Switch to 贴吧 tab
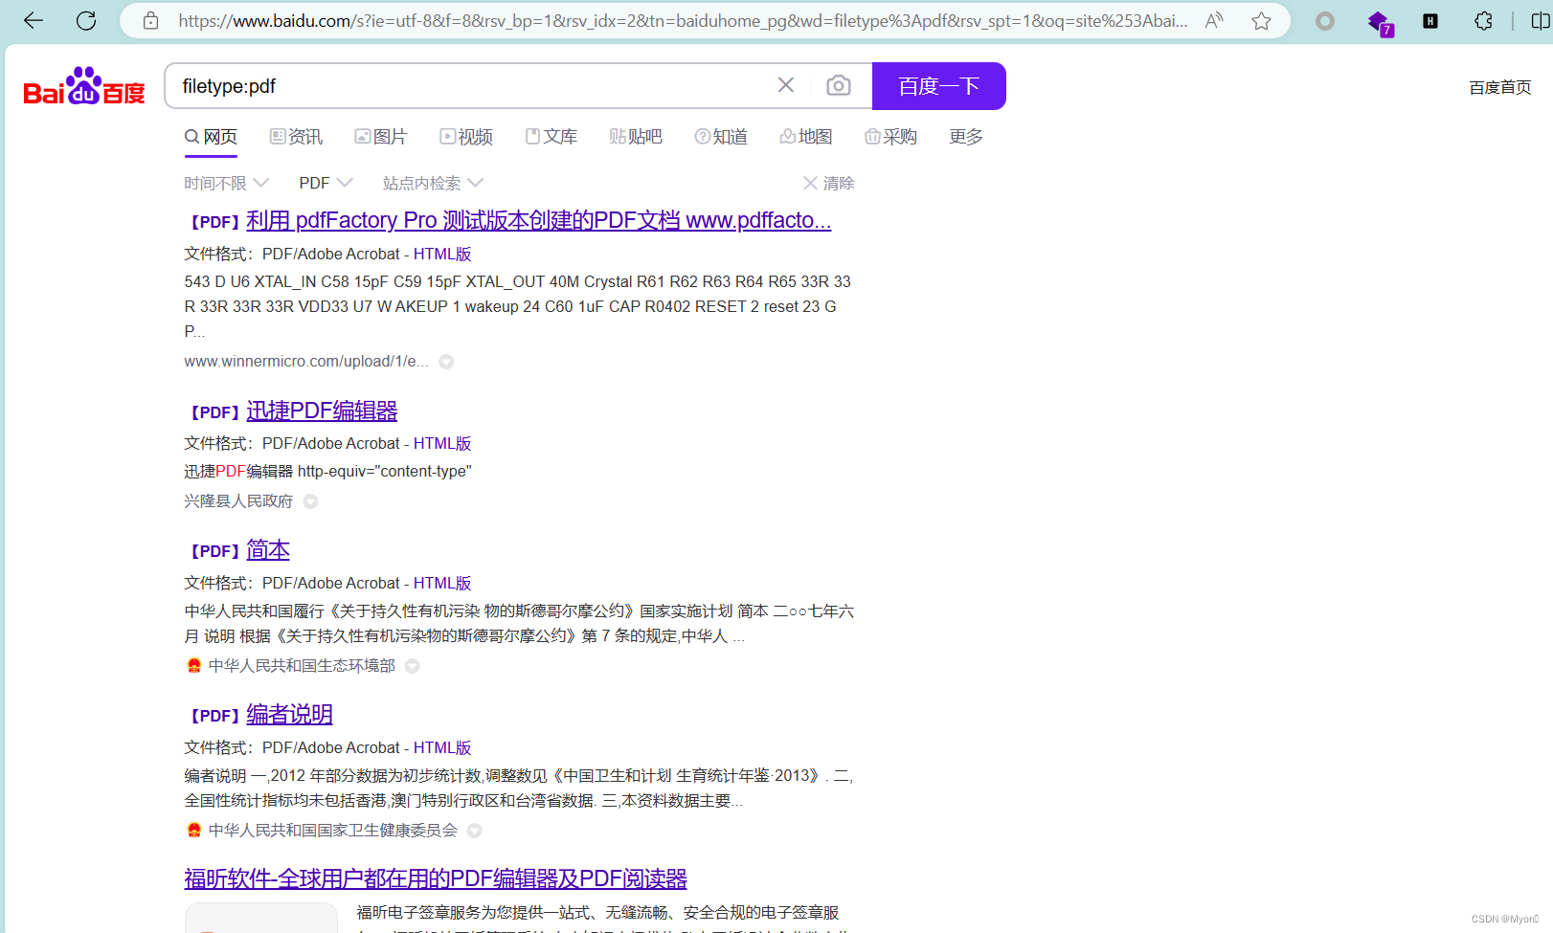Viewport: 1553px width, 933px height. point(636,137)
